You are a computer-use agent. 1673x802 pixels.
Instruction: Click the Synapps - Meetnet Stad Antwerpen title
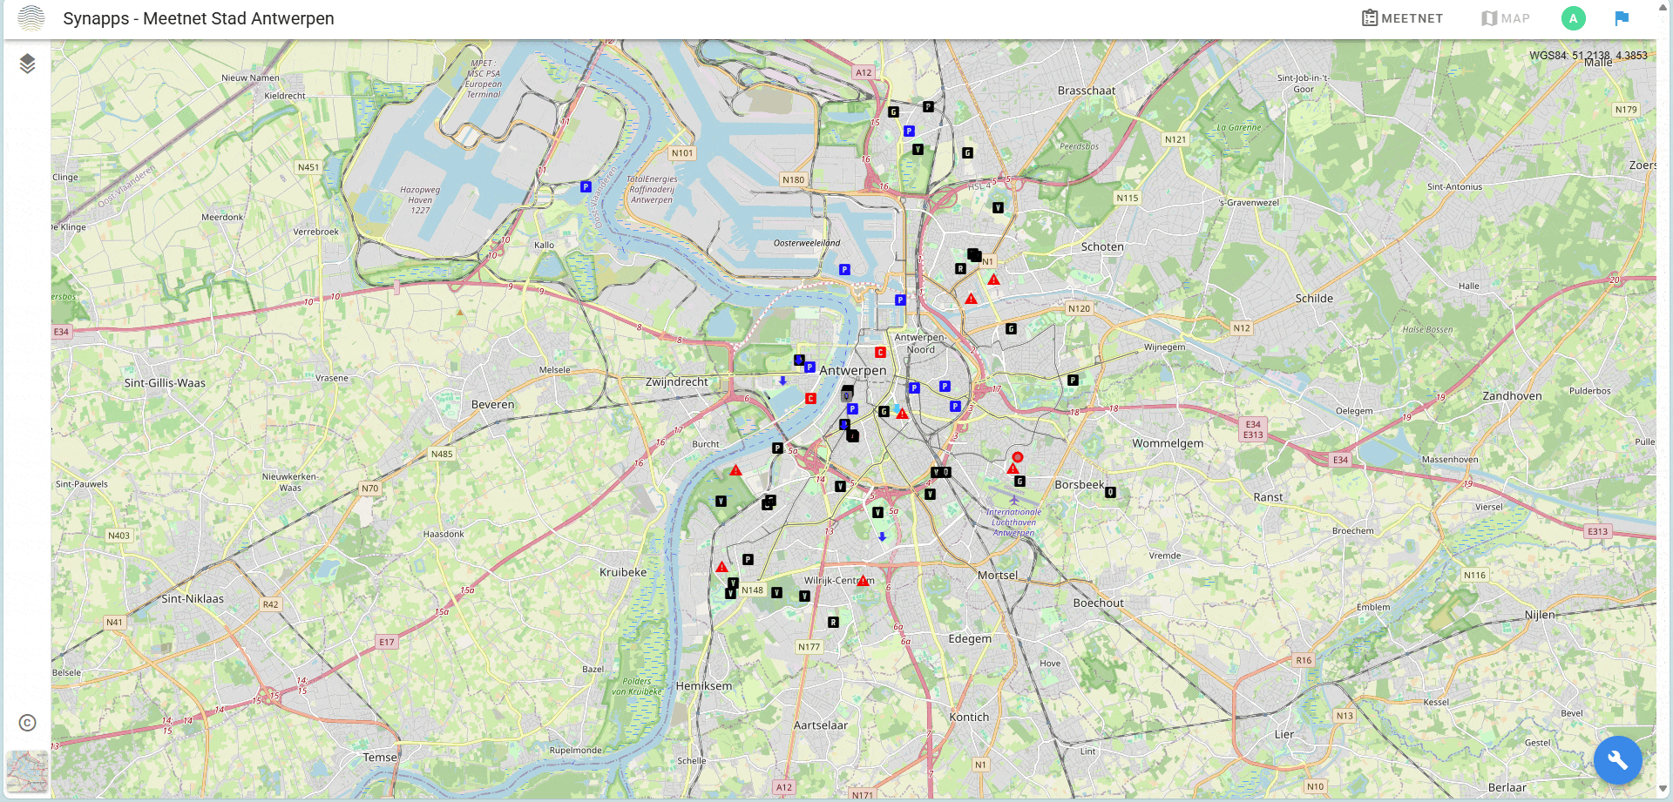pos(199,18)
